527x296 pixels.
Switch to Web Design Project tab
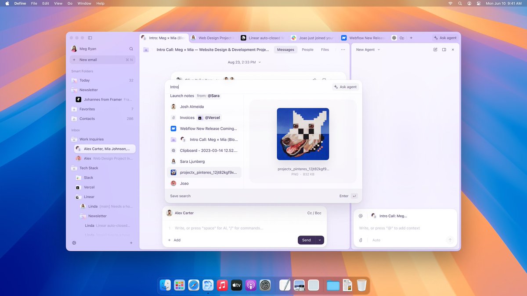213,38
